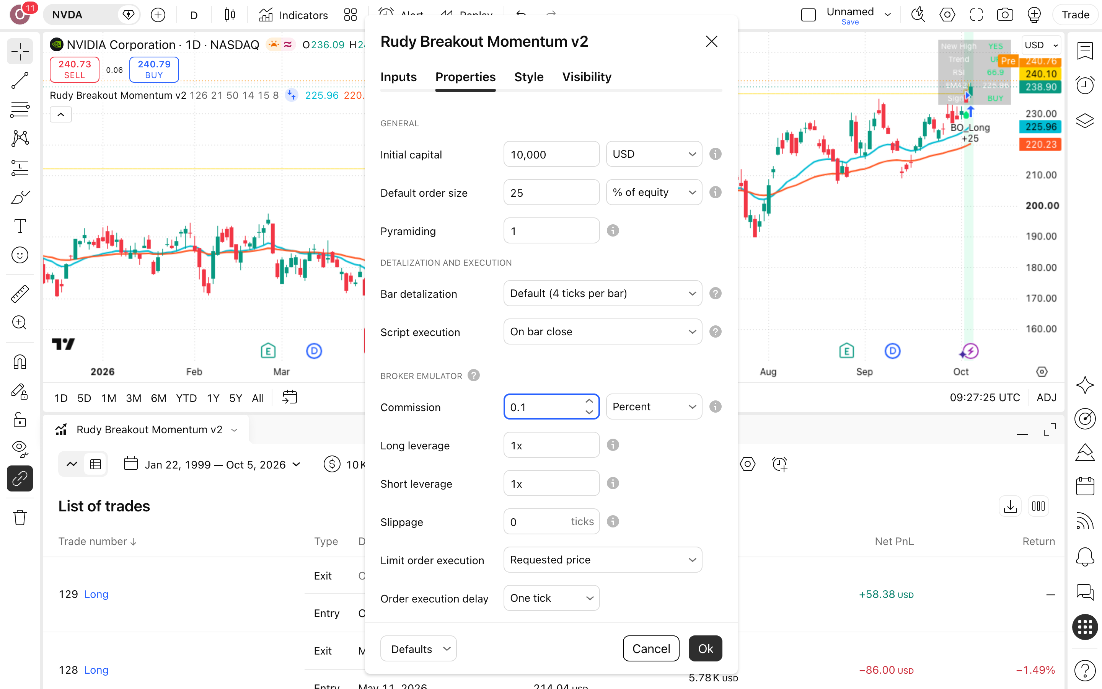Open the brush drawing tool
Image resolution: width=1102 pixels, height=689 pixels.
20,197
